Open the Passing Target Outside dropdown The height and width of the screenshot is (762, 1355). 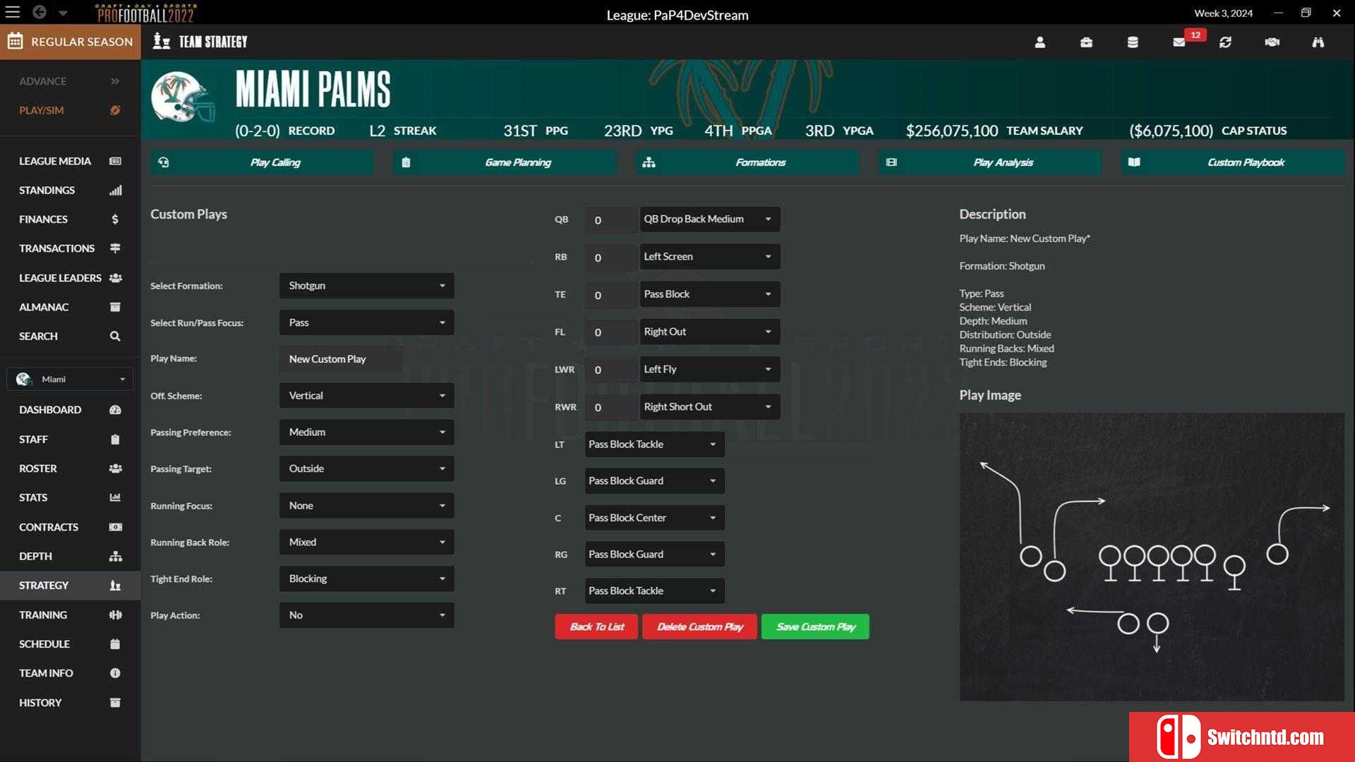366,468
